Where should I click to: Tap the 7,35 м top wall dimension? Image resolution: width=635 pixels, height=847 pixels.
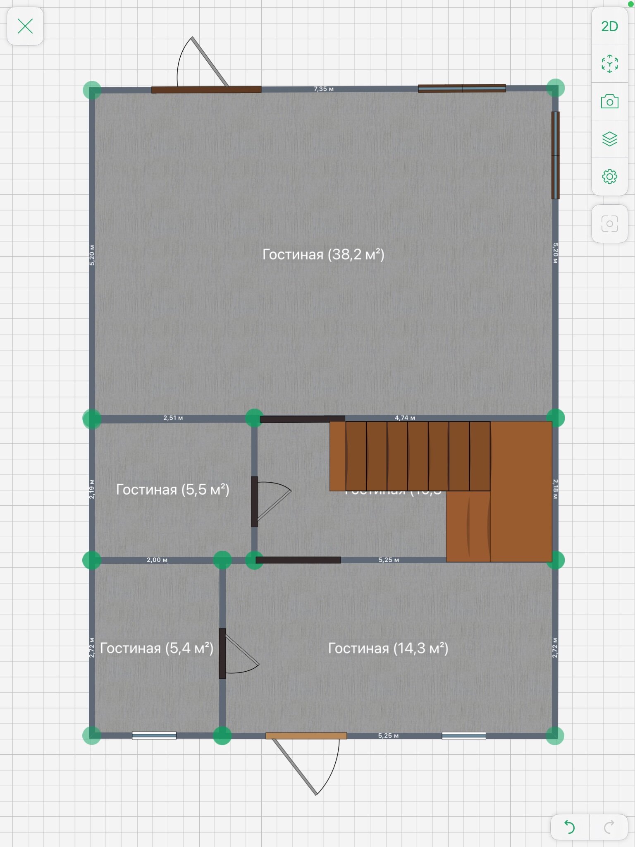click(x=324, y=89)
